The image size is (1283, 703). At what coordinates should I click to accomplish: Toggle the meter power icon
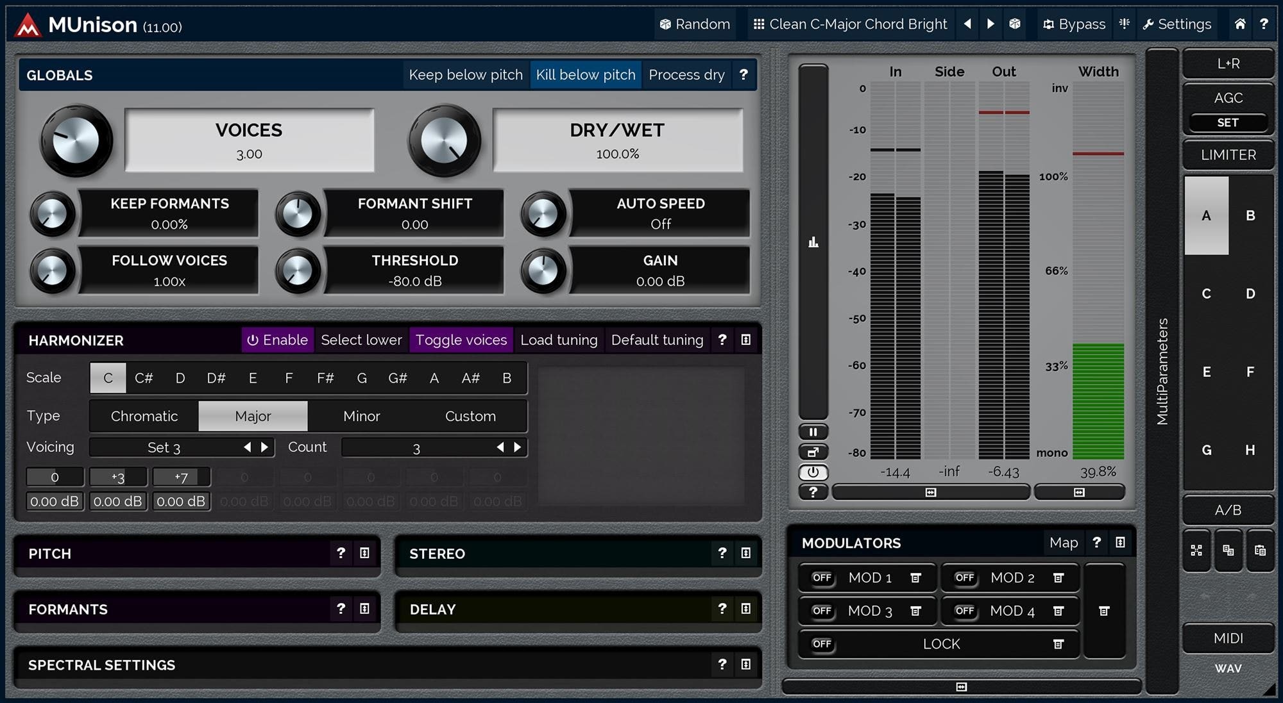coord(813,472)
